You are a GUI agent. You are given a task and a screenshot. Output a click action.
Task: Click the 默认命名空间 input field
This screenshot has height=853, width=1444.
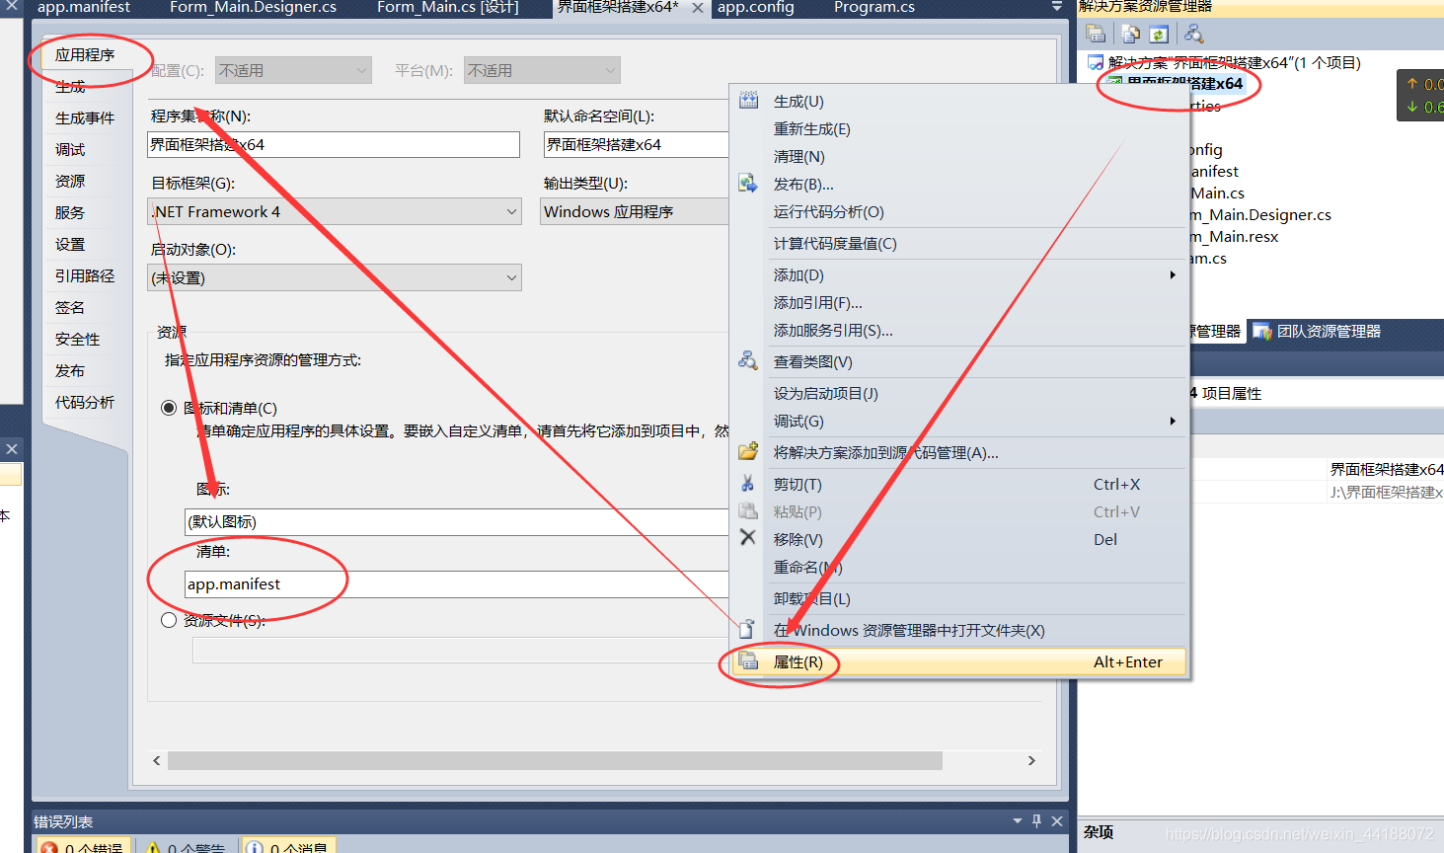(637, 144)
